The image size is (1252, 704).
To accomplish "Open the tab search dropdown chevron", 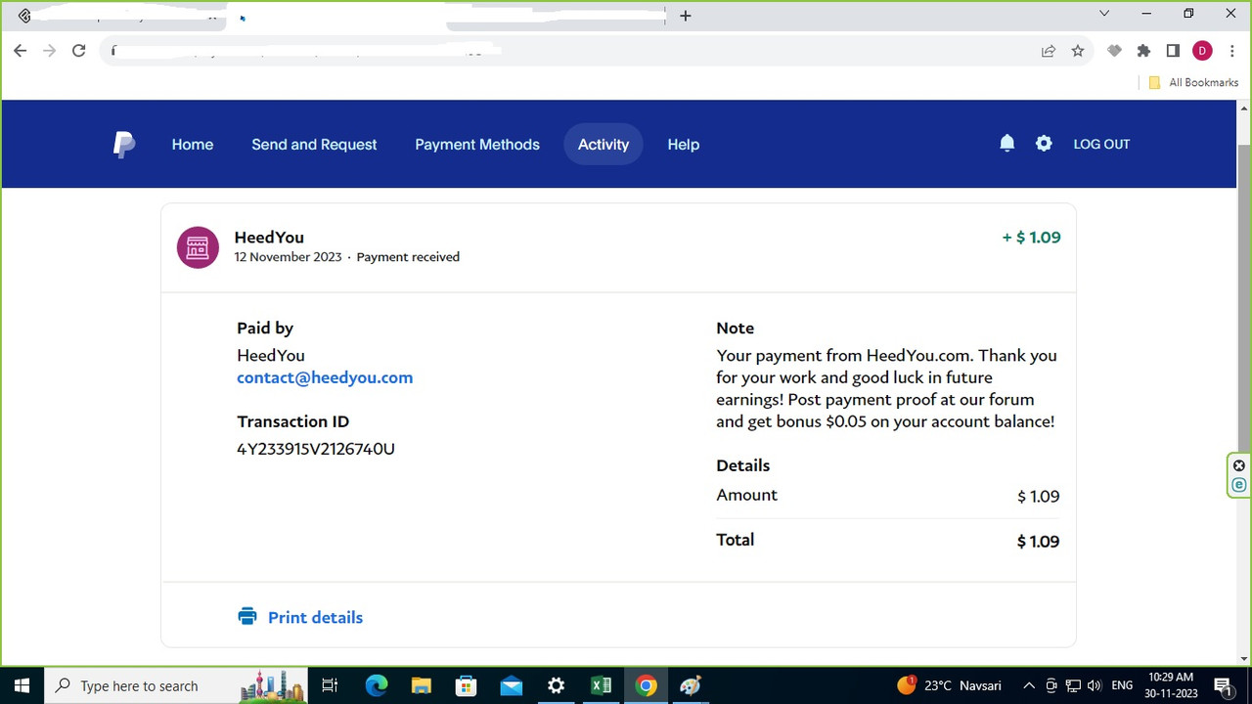I will click(x=1104, y=14).
